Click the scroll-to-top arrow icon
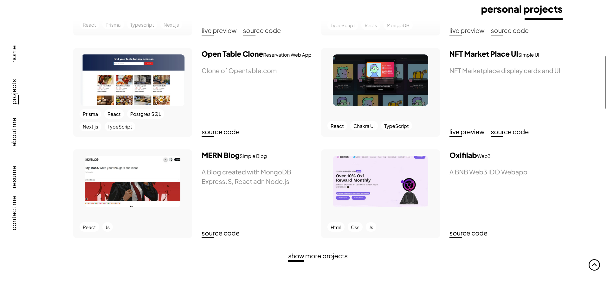The height and width of the screenshot is (282, 607). tap(594, 265)
